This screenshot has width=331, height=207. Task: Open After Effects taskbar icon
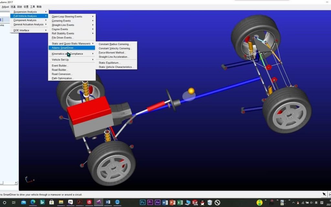click(x=158, y=202)
